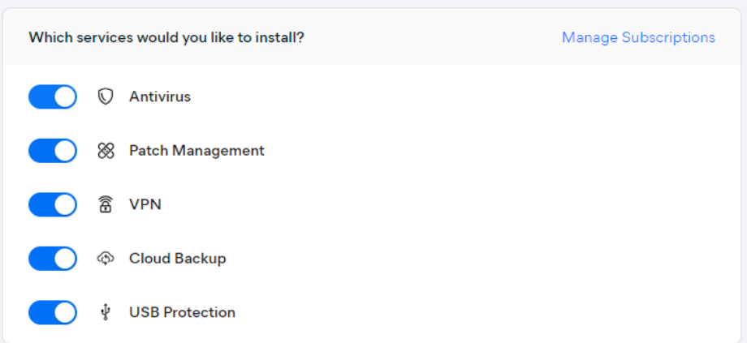
Task: Disable the USB Protection toggle
Action: [x=53, y=312]
